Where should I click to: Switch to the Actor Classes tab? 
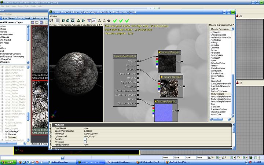pos(8,18)
